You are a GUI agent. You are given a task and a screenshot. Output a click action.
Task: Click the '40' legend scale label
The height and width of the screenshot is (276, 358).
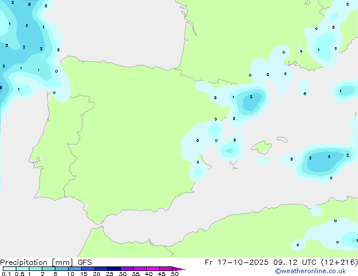(149, 274)
